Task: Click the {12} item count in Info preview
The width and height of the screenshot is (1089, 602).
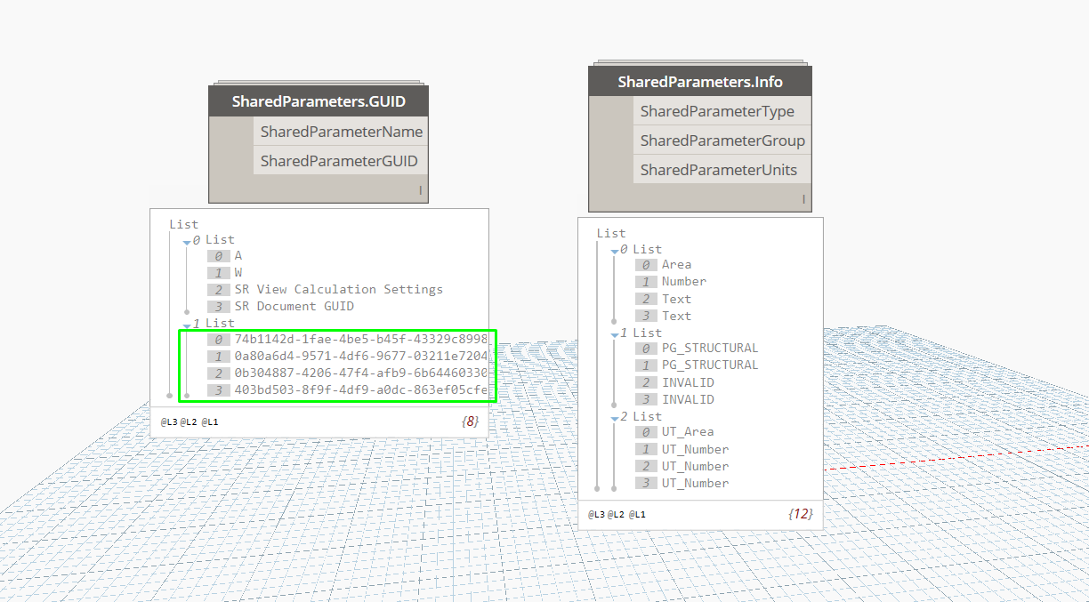Action: click(800, 514)
